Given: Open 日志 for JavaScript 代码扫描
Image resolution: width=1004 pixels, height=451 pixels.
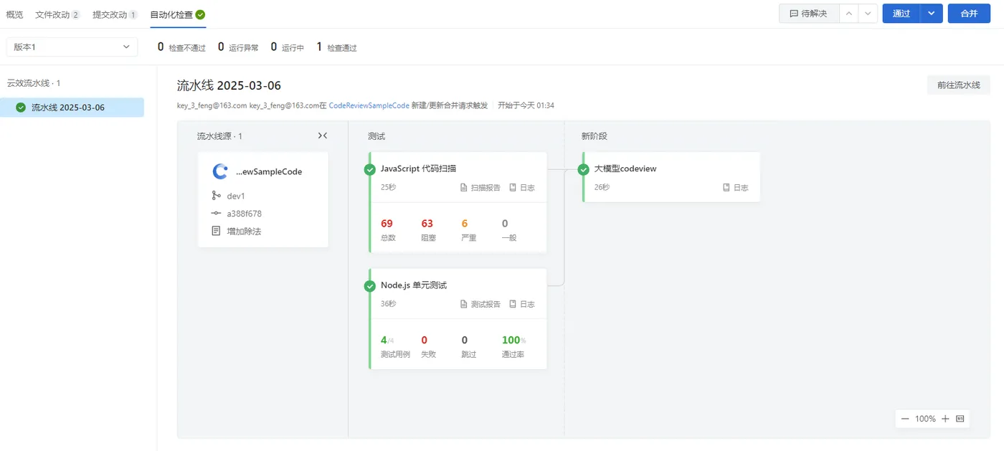Looking at the screenshot, I should 522,187.
